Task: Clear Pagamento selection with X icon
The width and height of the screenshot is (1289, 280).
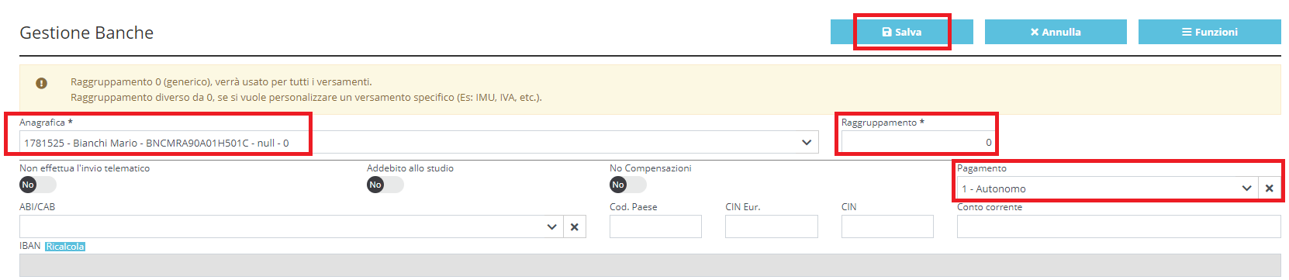Action: (1270, 188)
